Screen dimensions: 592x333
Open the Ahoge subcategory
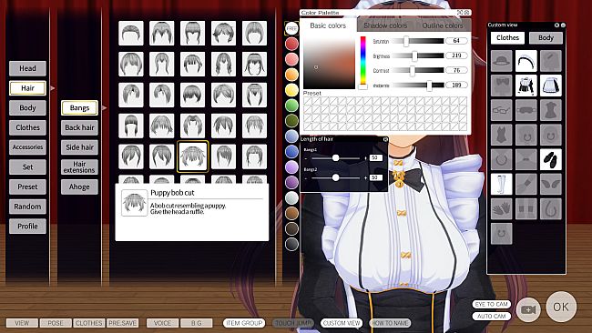click(79, 187)
